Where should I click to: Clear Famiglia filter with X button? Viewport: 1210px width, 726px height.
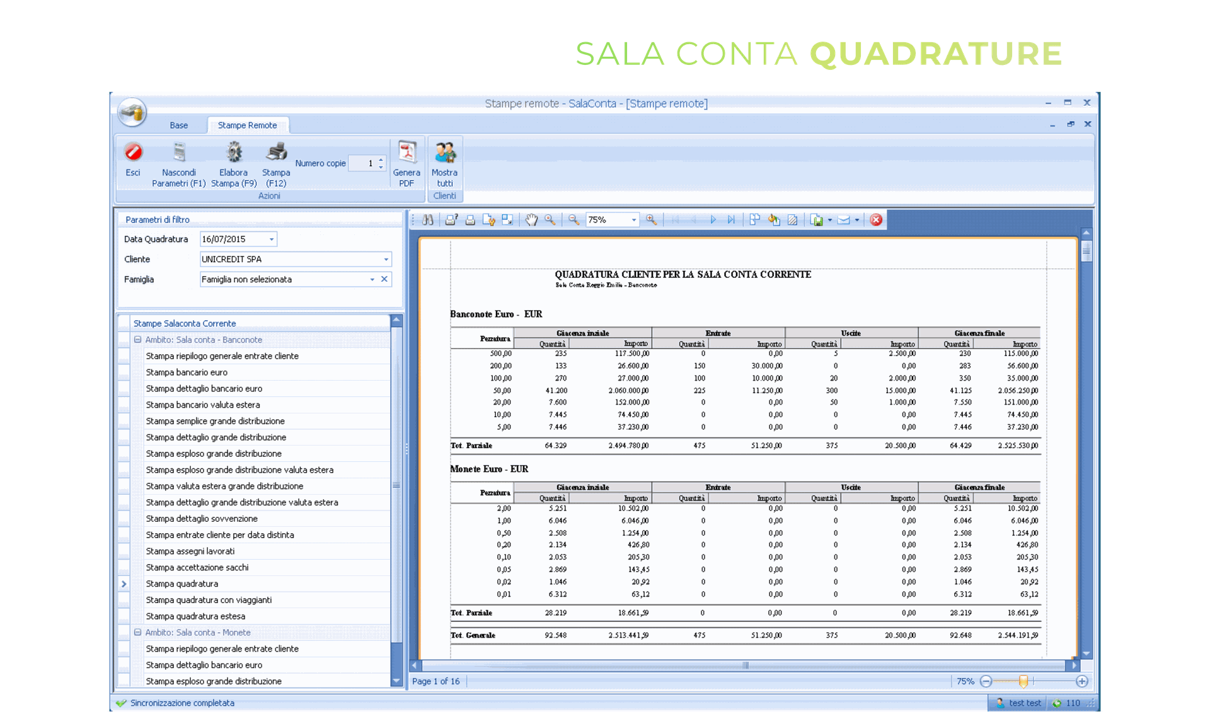pyautogui.click(x=384, y=279)
